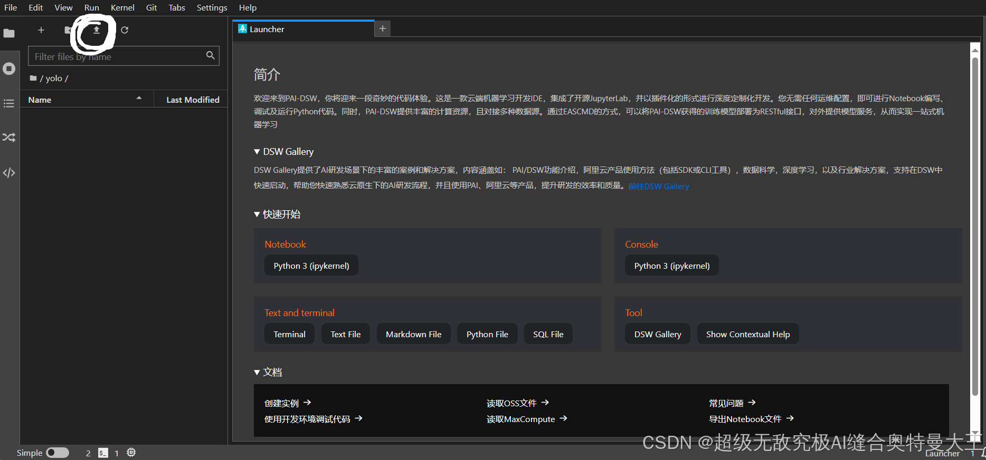The image size is (986, 460).
Task: Open the running terminals and kernels sidebar
Action: (9, 68)
